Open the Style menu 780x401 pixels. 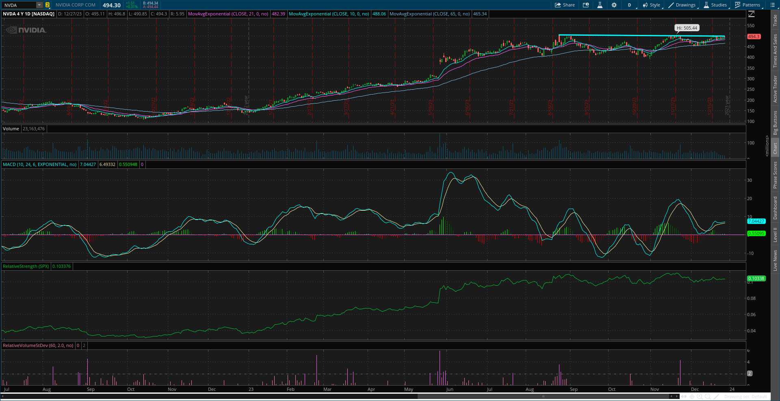[x=651, y=5]
